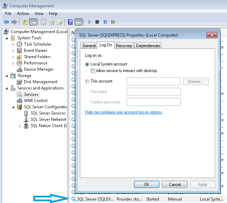Expand the Task Scheduler node
The width and height of the screenshot is (227, 203).
(13, 45)
